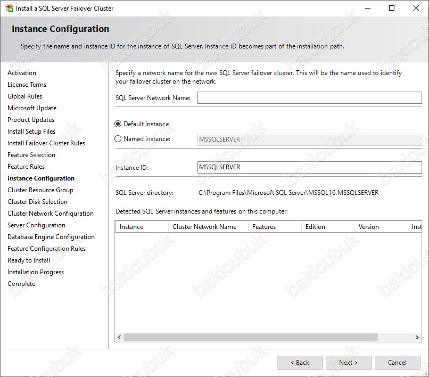Select the Database Engine Configuration step

click(51, 237)
